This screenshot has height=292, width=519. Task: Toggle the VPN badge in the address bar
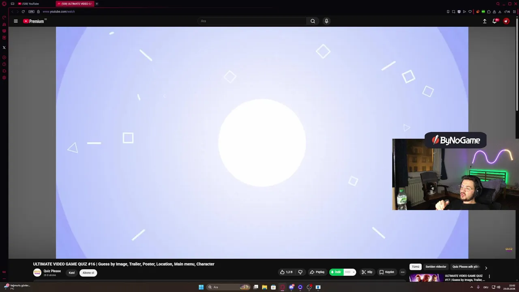tap(31, 11)
